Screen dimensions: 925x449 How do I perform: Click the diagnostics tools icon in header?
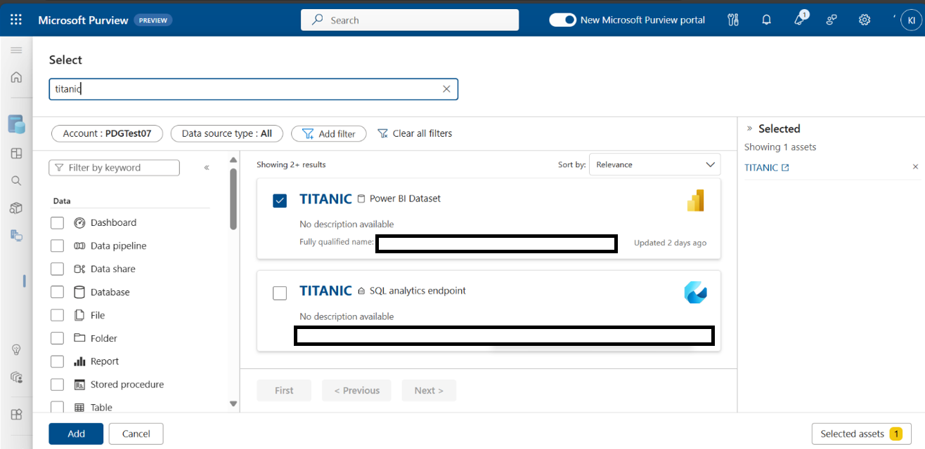click(x=733, y=20)
